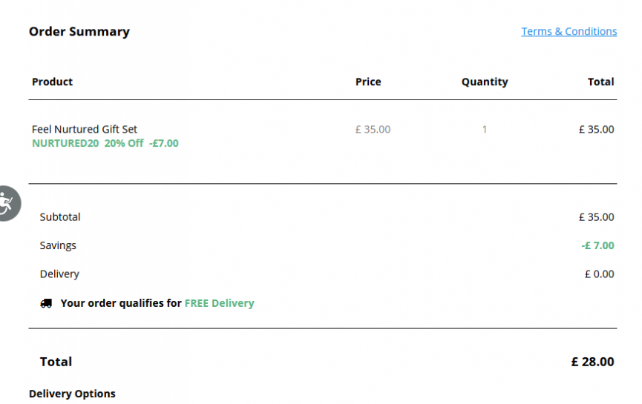Viewport: 642px width, 404px height.
Task: Click the Savings row label
Action: pyautogui.click(x=58, y=246)
